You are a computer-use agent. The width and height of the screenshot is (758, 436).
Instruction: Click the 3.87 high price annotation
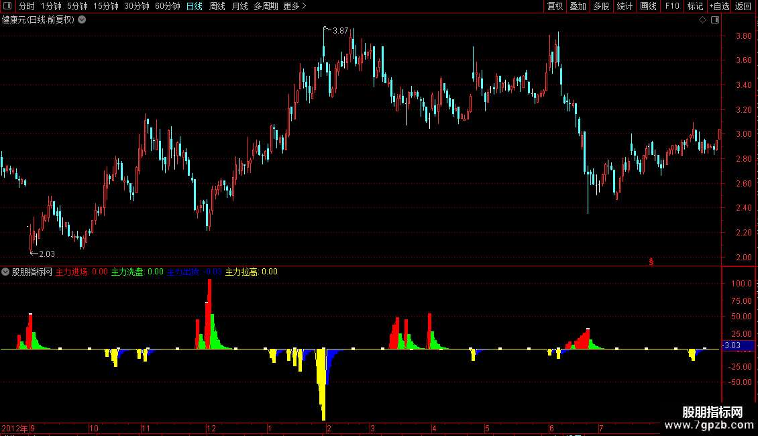340,30
